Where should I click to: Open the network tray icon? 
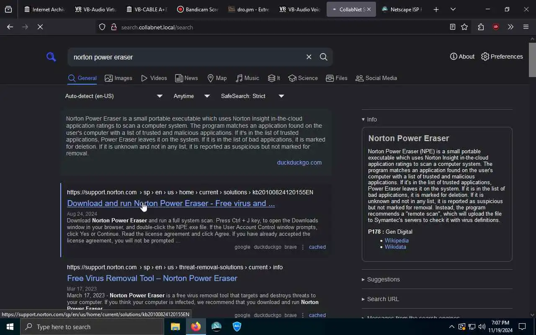tap(472, 327)
